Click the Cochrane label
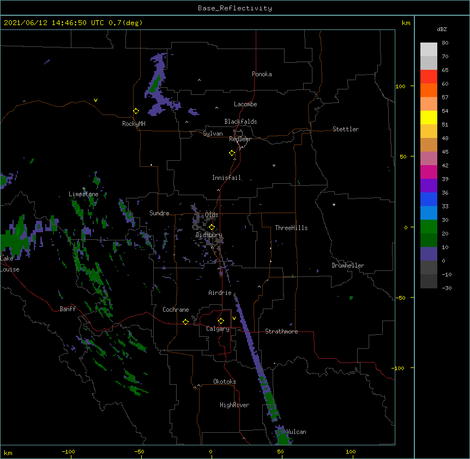 pos(176,310)
